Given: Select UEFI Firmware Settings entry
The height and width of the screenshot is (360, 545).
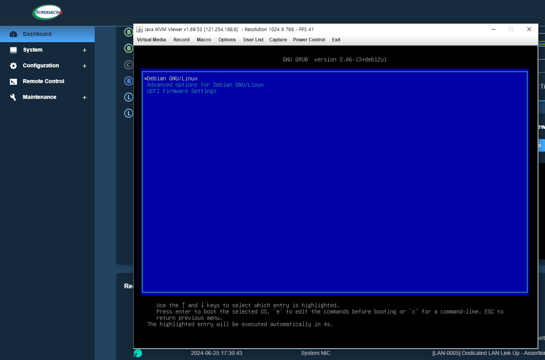Looking at the screenshot, I should (182, 91).
